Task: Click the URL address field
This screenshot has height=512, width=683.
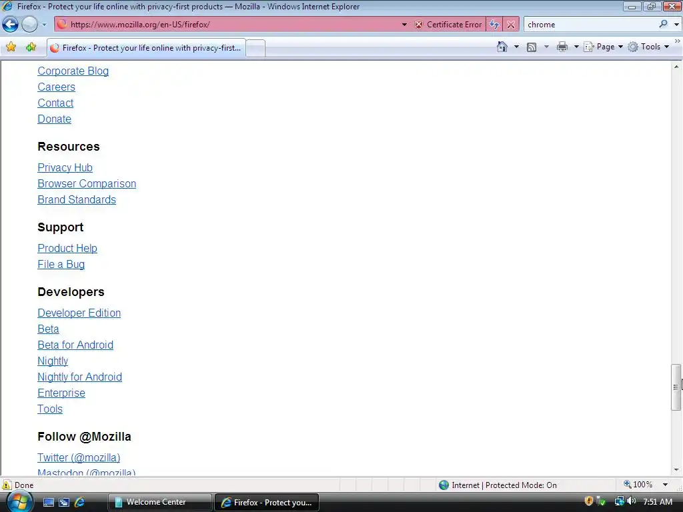Action: [x=231, y=25]
